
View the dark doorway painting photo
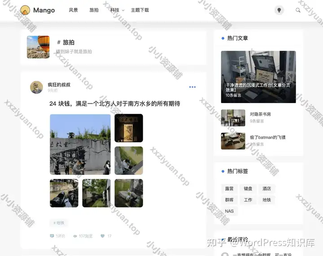[x=129, y=128]
